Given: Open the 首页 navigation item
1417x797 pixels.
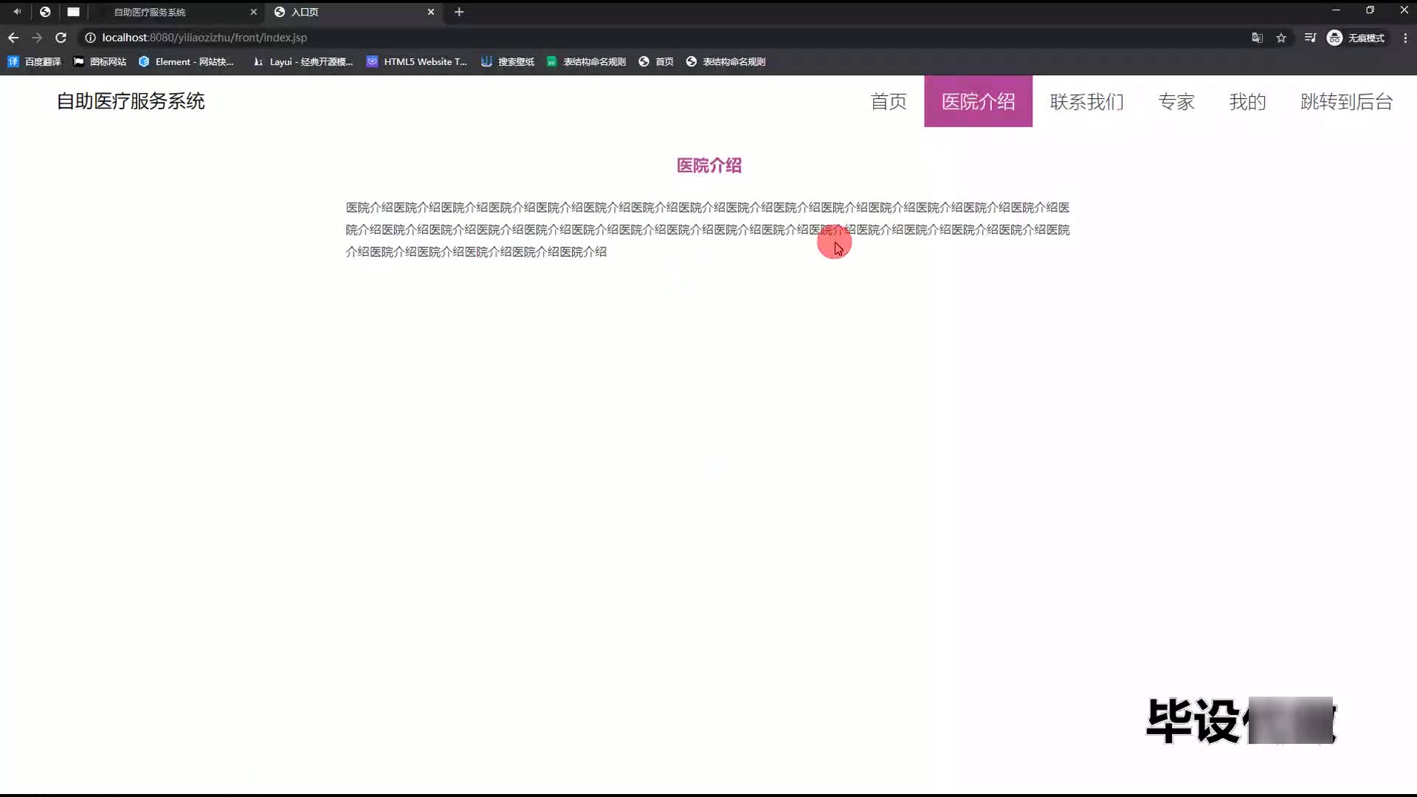Looking at the screenshot, I should coord(888,102).
